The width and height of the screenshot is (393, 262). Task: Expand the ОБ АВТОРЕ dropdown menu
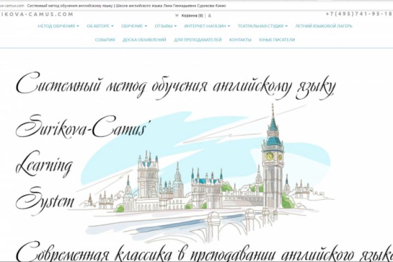[x=100, y=26]
